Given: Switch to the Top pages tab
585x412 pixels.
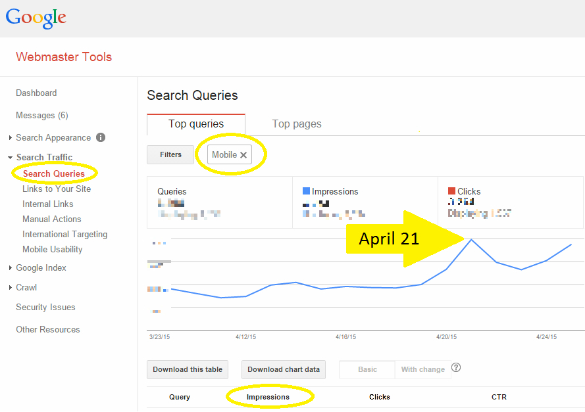Looking at the screenshot, I should coord(297,124).
